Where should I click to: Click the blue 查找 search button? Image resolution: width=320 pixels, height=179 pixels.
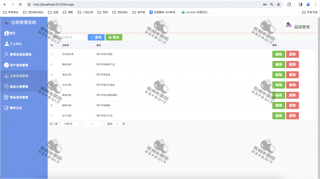tap(96, 37)
